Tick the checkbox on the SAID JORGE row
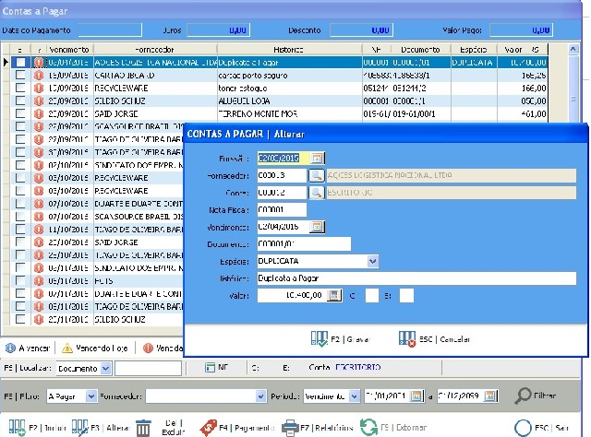 tap(20, 113)
